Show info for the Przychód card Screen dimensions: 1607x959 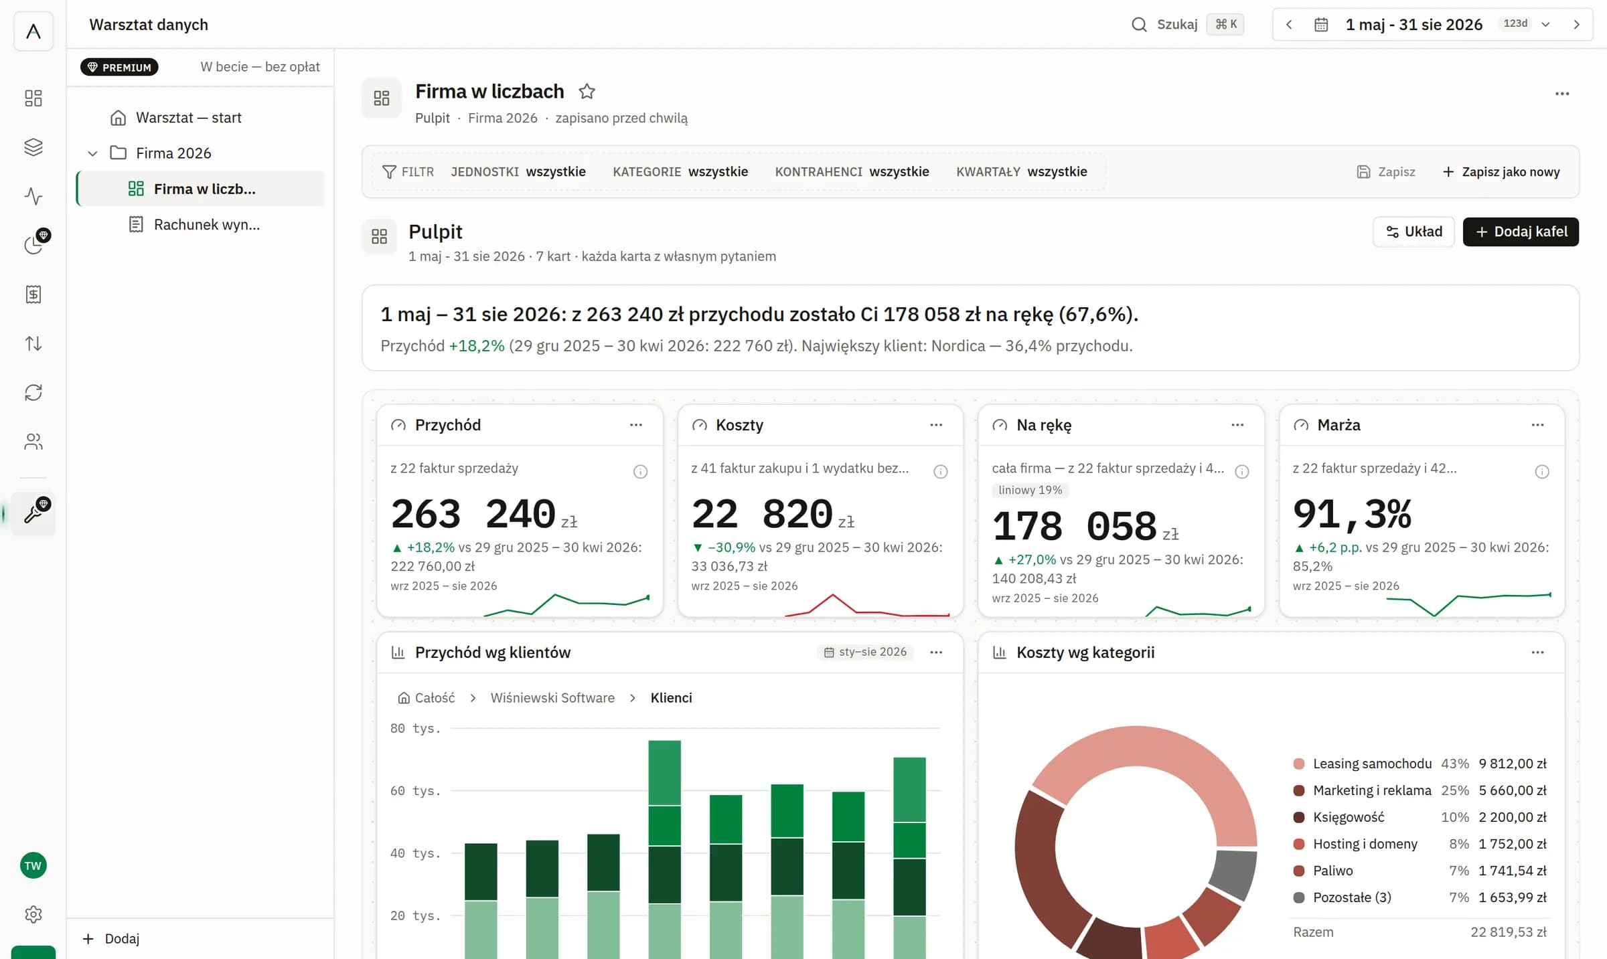coord(640,472)
